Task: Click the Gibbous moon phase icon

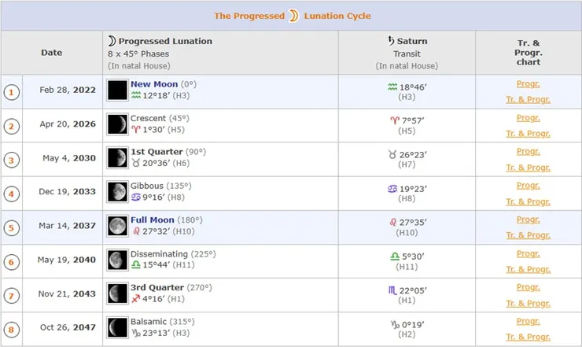Action: [x=117, y=191]
